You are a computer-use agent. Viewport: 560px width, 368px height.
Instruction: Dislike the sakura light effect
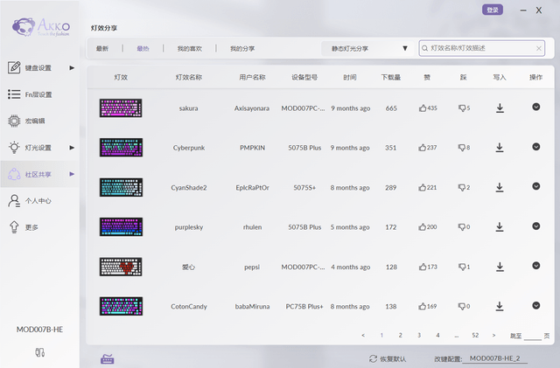click(462, 108)
